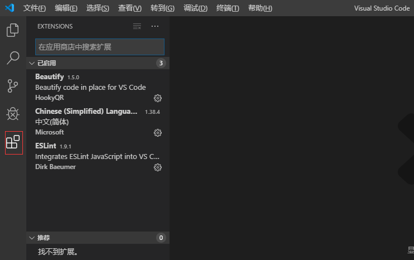Click the Integrates ESLint JavaScript description
The image size is (414, 260).
click(97, 156)
